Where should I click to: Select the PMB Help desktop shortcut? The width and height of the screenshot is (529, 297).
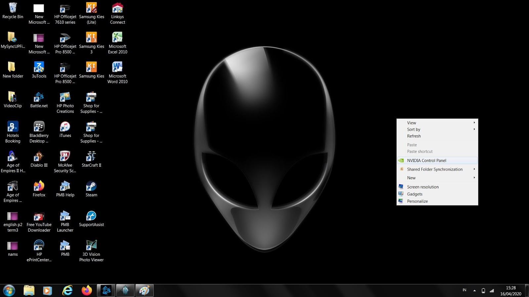(x=65, y=189)
